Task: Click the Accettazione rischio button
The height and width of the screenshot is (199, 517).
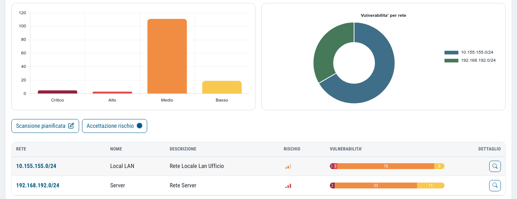Action: pyautogui.click(x=115, y=126)
